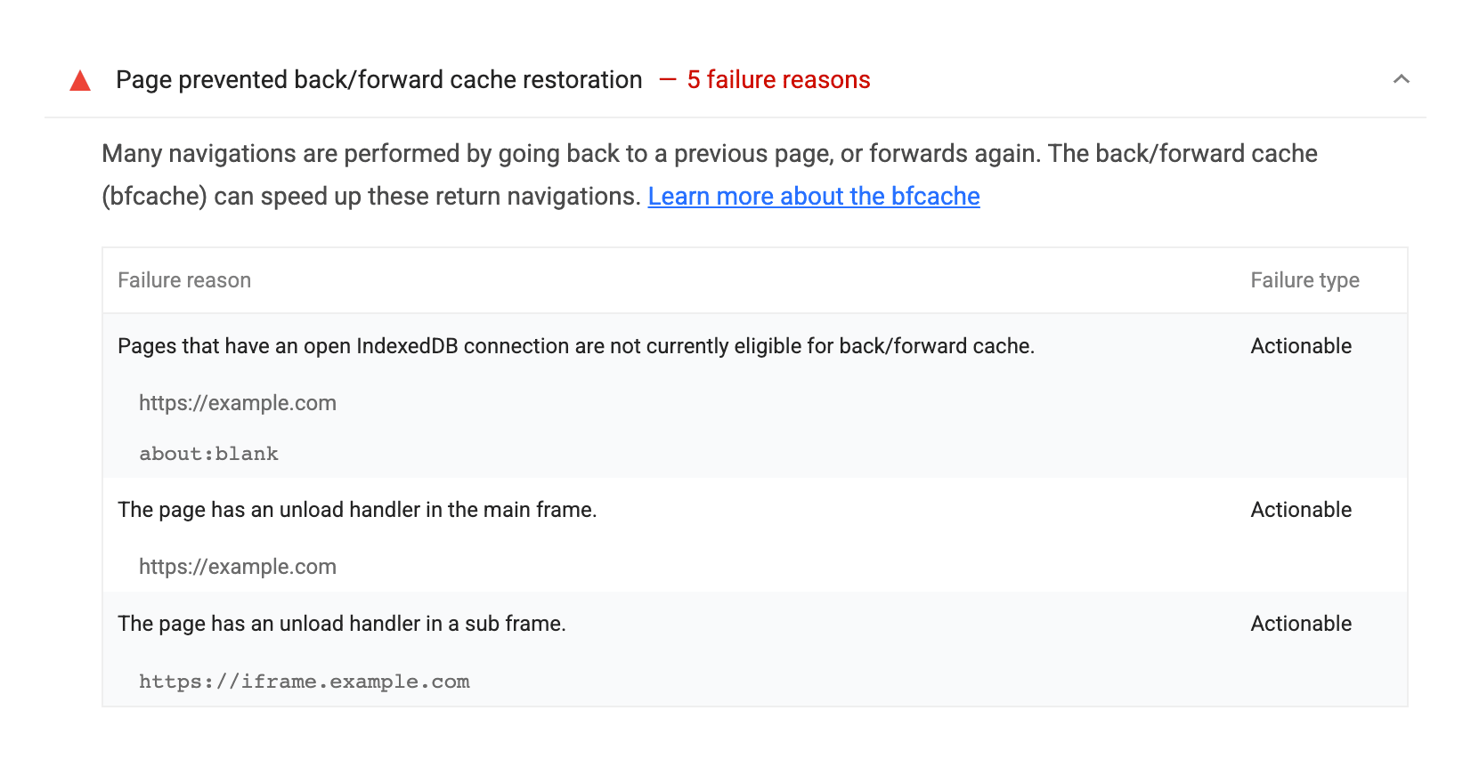Viewport: 1471px width, 783px height.
Task: Click Actionable label for the IndexedDB failure
Action: click(1301, 346)
